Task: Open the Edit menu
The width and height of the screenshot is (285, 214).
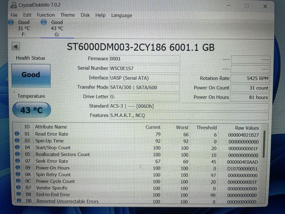Action: 27,15
